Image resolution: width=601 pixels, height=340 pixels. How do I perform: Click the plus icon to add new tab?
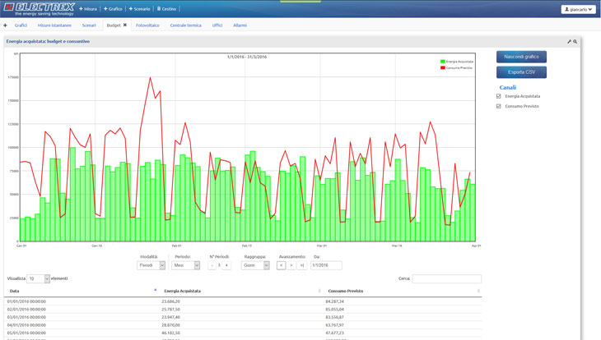tap(5, 25)
